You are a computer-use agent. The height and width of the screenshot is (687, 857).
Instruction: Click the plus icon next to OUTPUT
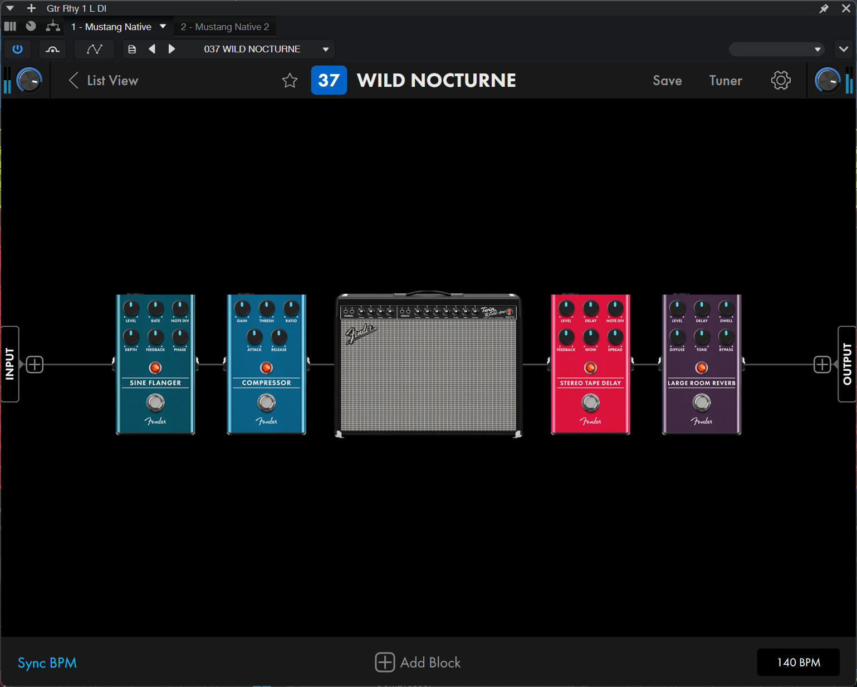tap(822, 365)
